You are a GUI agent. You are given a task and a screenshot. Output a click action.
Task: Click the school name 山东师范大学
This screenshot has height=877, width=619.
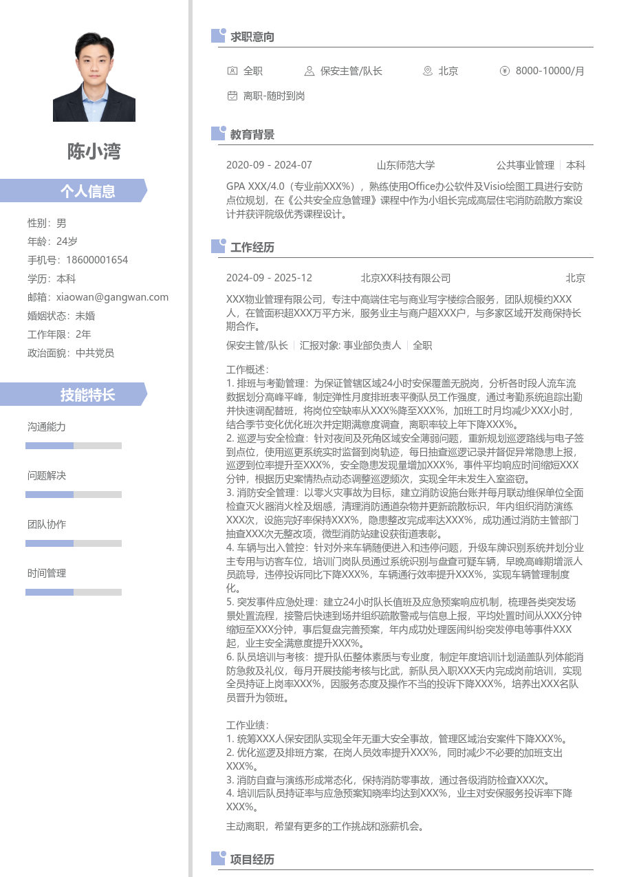(406, 165)
